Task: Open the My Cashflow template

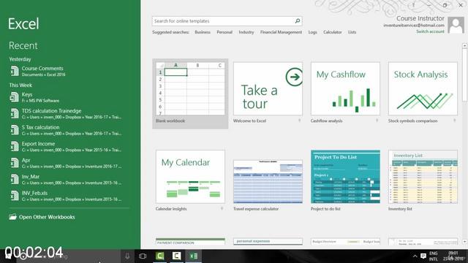Action: click(x=345, y=89)
